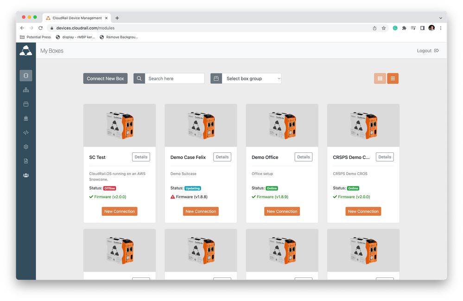Click the Firmware (v1.8.8) warning text

pos(191,197)
